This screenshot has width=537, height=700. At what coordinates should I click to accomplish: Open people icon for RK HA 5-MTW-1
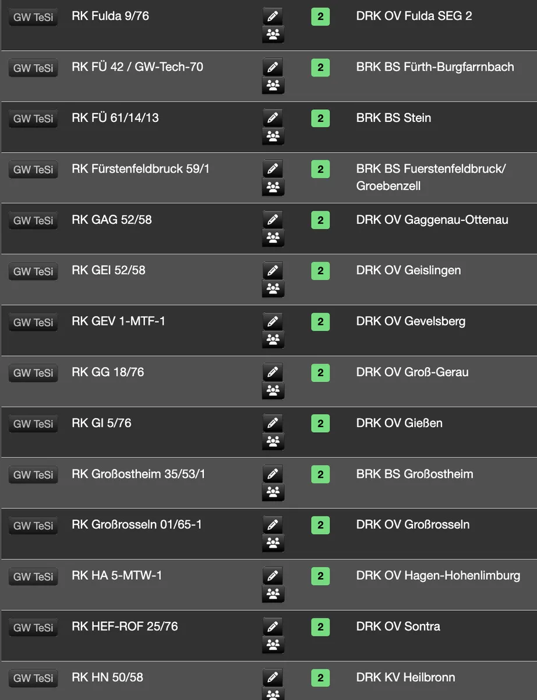tap(272, 594)
